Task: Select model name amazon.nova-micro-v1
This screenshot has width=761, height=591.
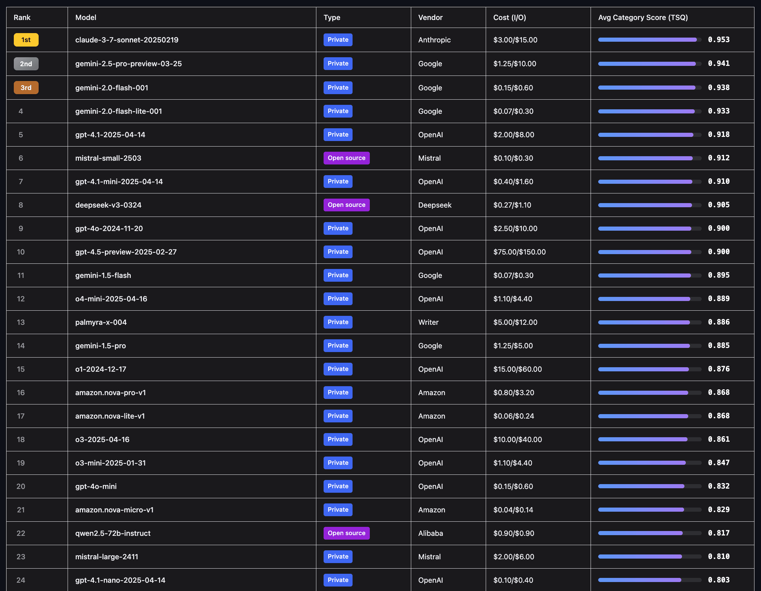Action: point(115,510)
